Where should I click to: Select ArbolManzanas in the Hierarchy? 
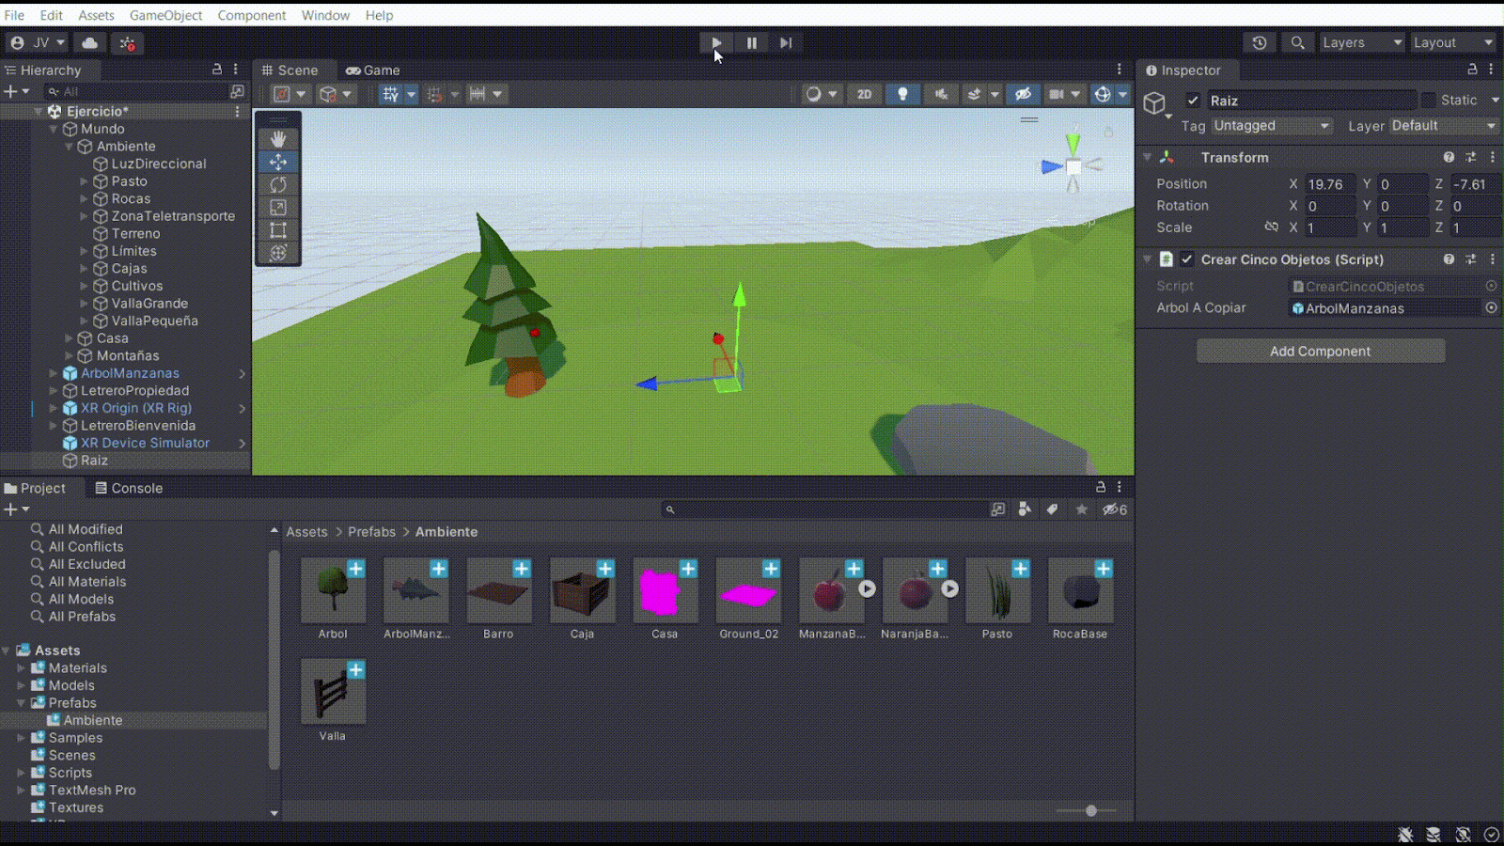[x=130, y=373]
